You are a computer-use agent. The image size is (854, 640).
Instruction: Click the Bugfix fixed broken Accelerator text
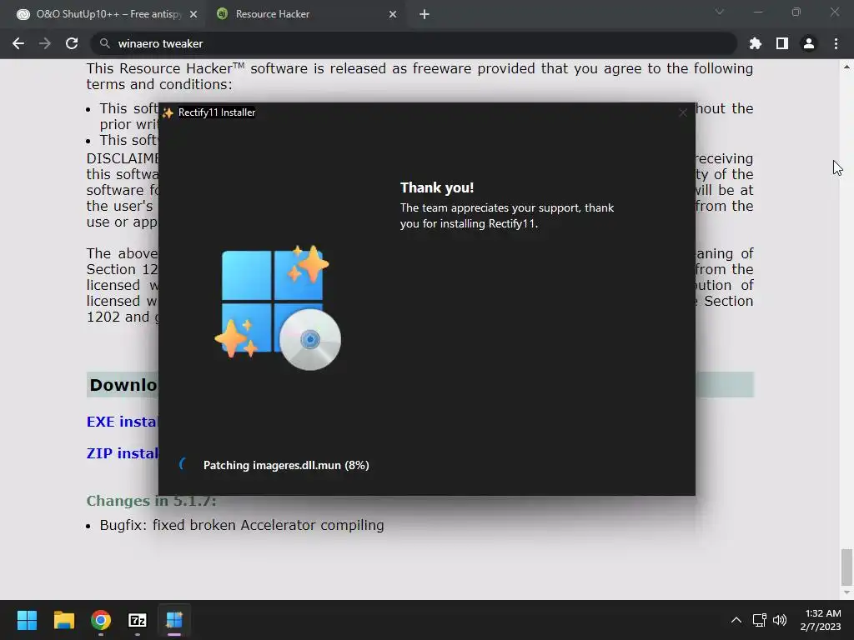tap(242, 525)
